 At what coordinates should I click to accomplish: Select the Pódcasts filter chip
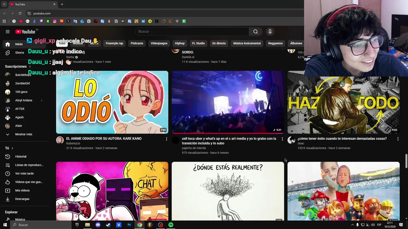(137, 43)
